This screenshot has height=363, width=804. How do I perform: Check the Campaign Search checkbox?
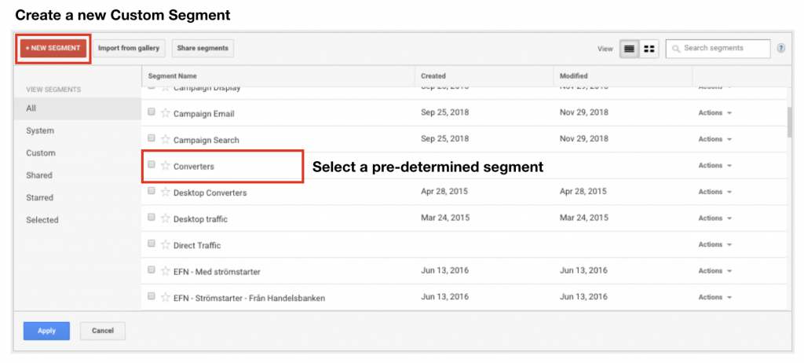[152, 138]
